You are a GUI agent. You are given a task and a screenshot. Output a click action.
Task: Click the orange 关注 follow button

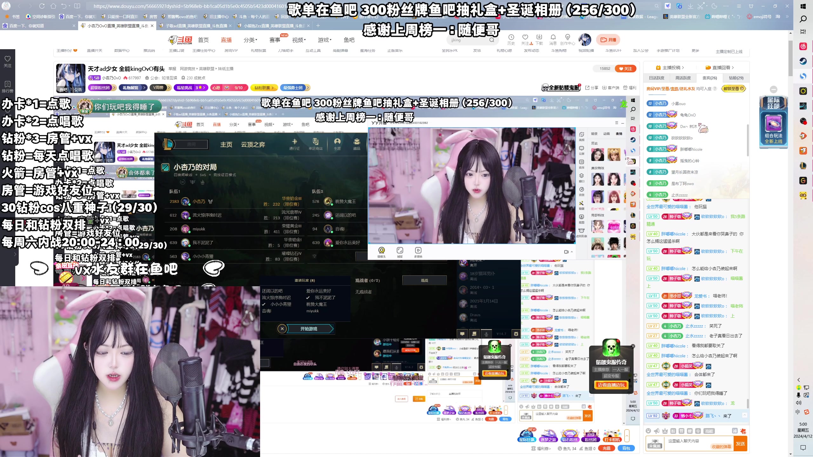625,69
